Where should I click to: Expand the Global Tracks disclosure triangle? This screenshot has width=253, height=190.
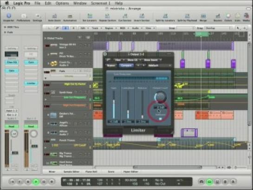click(x=45, y=38)
